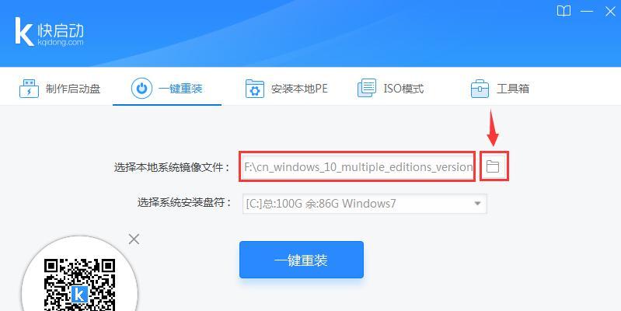Expand the system install drive dropdown arrow
Viewport: 621px width, 311px height.
[478, 204]
